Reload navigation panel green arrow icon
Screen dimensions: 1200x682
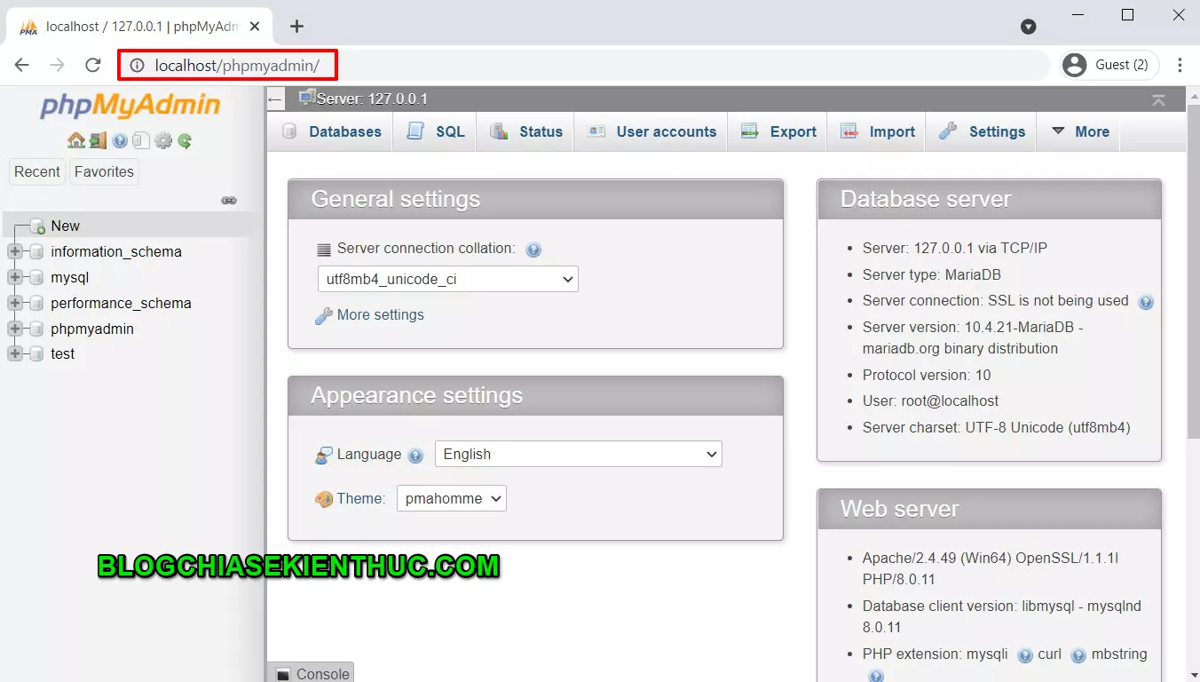coord(185,140)
